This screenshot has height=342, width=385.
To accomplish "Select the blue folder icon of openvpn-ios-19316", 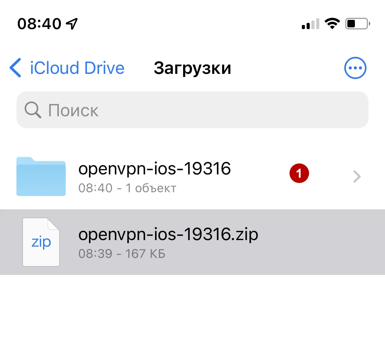I will pos(41,176).
